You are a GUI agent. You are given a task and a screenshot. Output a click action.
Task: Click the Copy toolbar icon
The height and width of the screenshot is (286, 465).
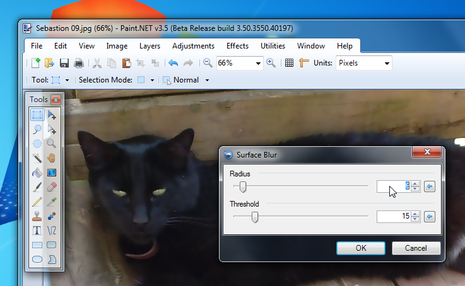[112, 63]
